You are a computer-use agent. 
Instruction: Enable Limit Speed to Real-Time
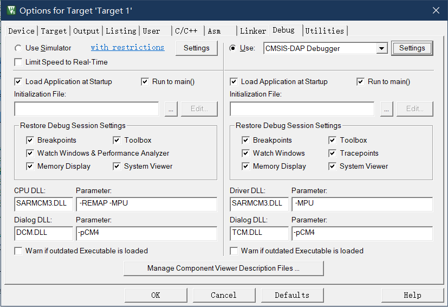[x=19, y=62]
